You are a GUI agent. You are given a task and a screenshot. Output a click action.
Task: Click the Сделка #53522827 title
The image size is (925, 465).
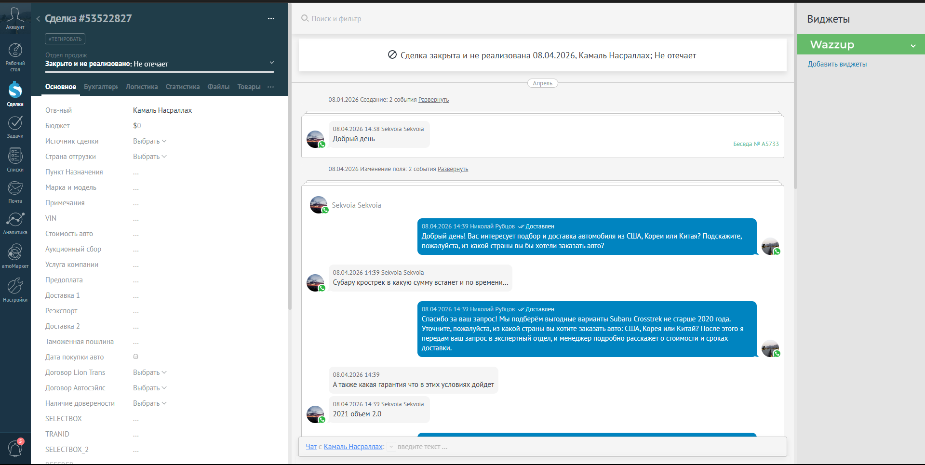pyautogui.click(x=88, y=19)
